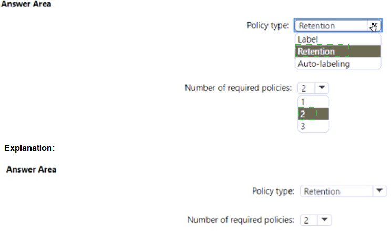Click the Policy type: label beside the open list
Image resolution: width=392 pixels, height=243 pixels.
click(x=268, y=25)
